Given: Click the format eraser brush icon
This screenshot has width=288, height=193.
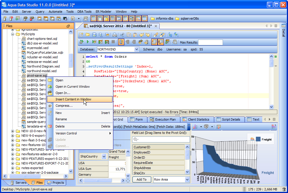Looking at the screenshot, I should (156, 35).
